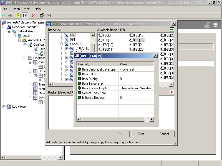Collapse the DAServer Manager node
The width and height of the screenshot is (222, 166).
point(4,27)
